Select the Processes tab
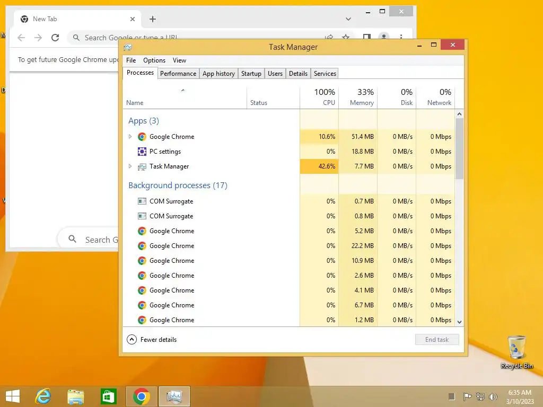Viewport: 543px width, 407px height. point(140,73)
